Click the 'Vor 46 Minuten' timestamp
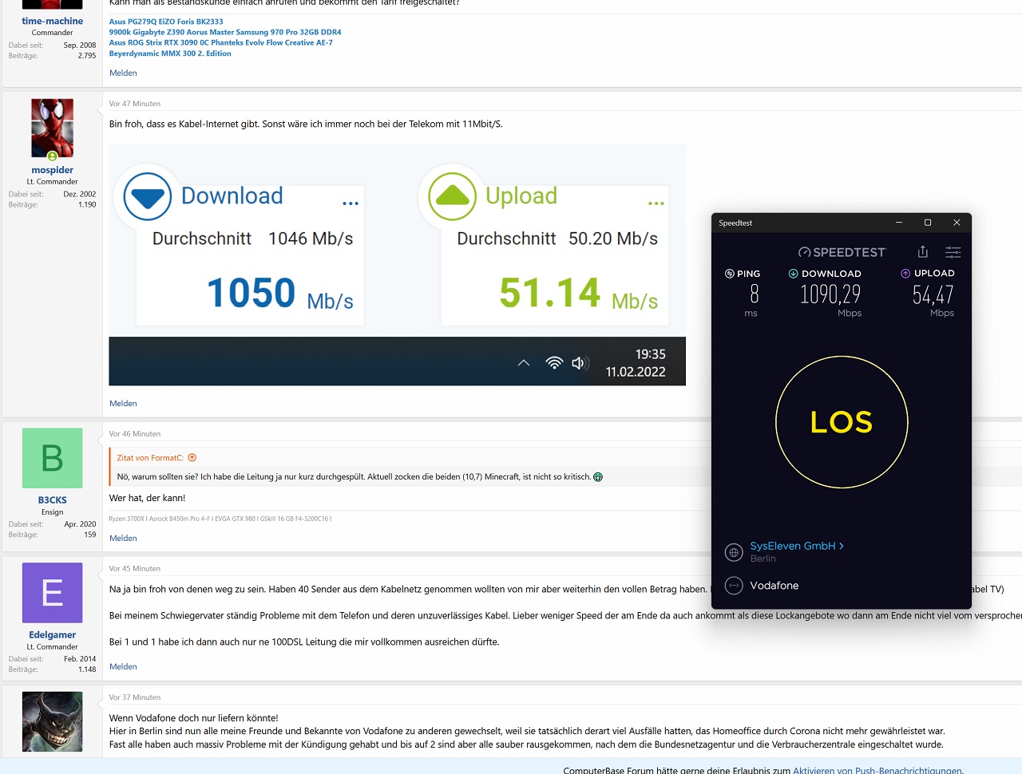 [x=134, y=434]
